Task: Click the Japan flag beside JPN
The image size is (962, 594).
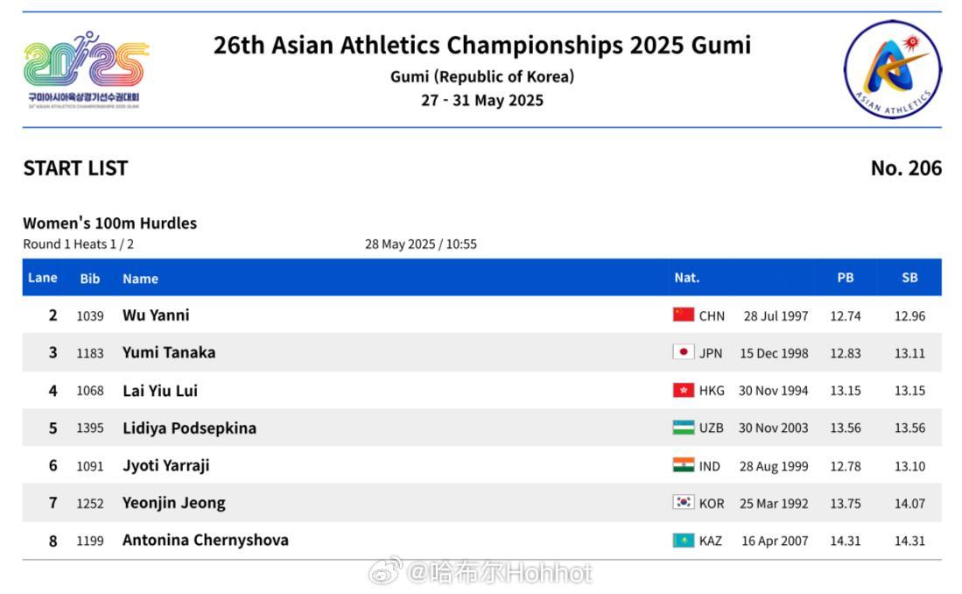Action: pyautogui.click(x=683, y=352)
